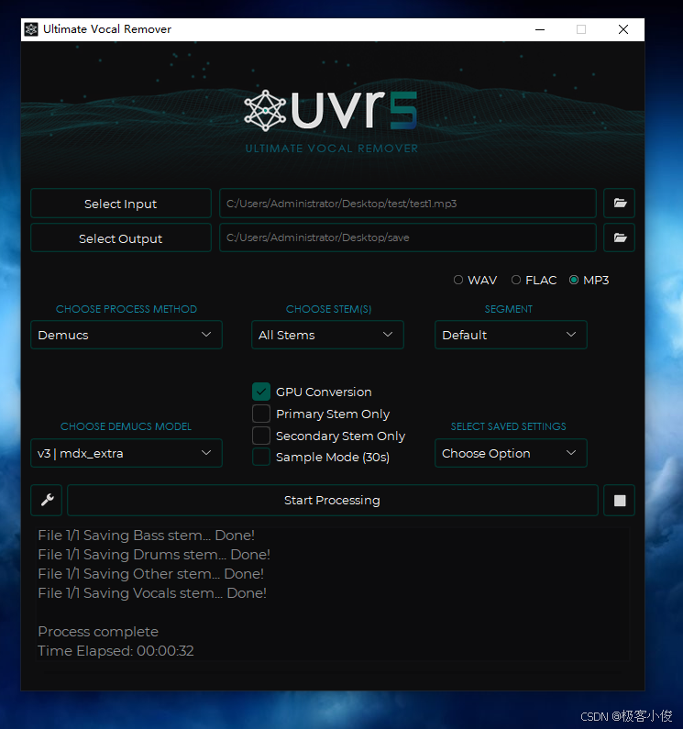This screenshot has width=683, height=729.
Task: Enable Sample Mode (30s) checkbox
Action: [x=261, y=457]
